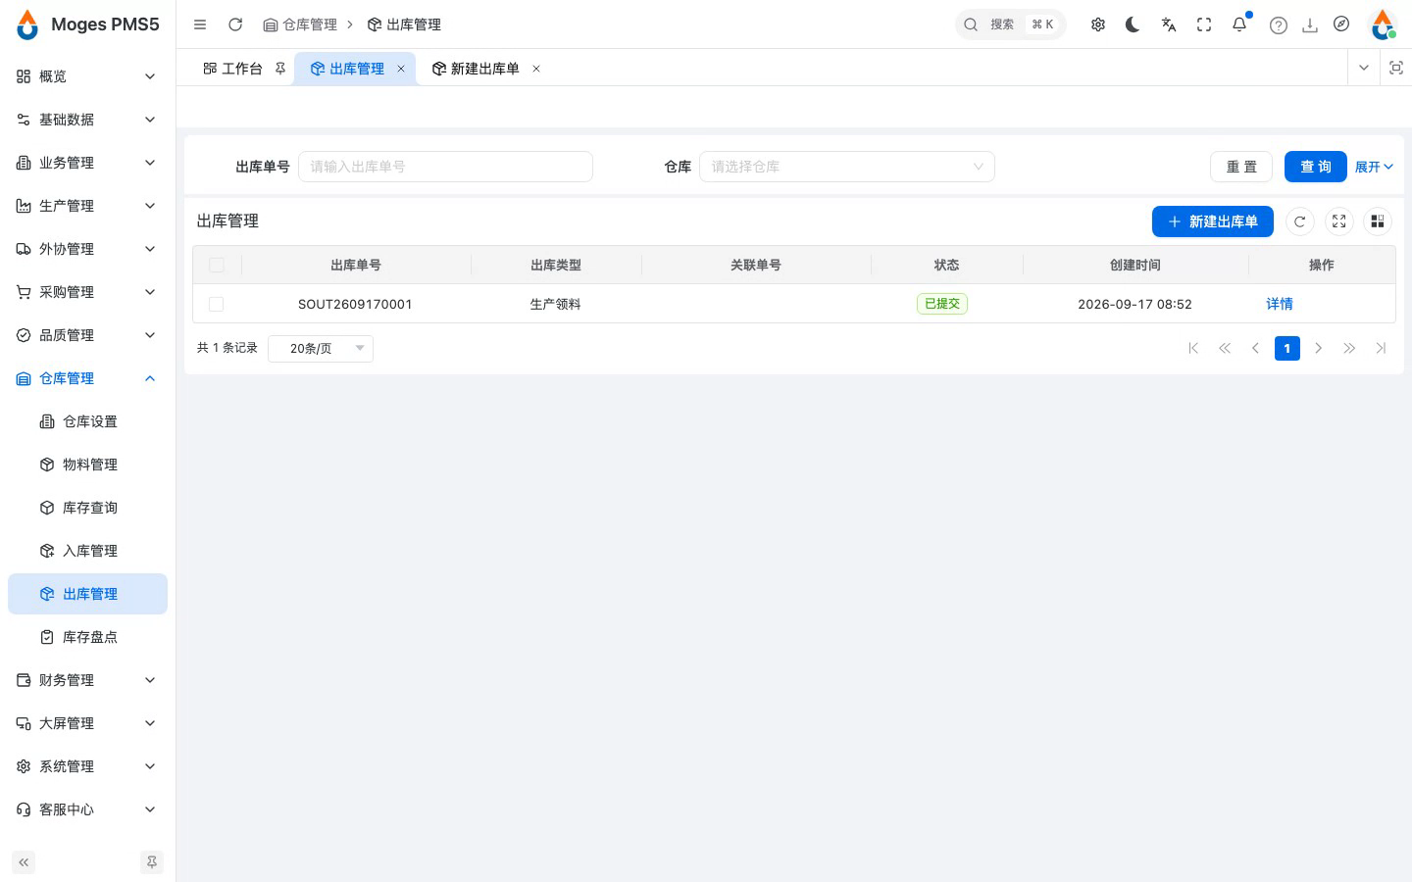The width and height of the screenshot is (1412, 882).
Task: Open the settings gear icon in header
Action: [1098, 24]
